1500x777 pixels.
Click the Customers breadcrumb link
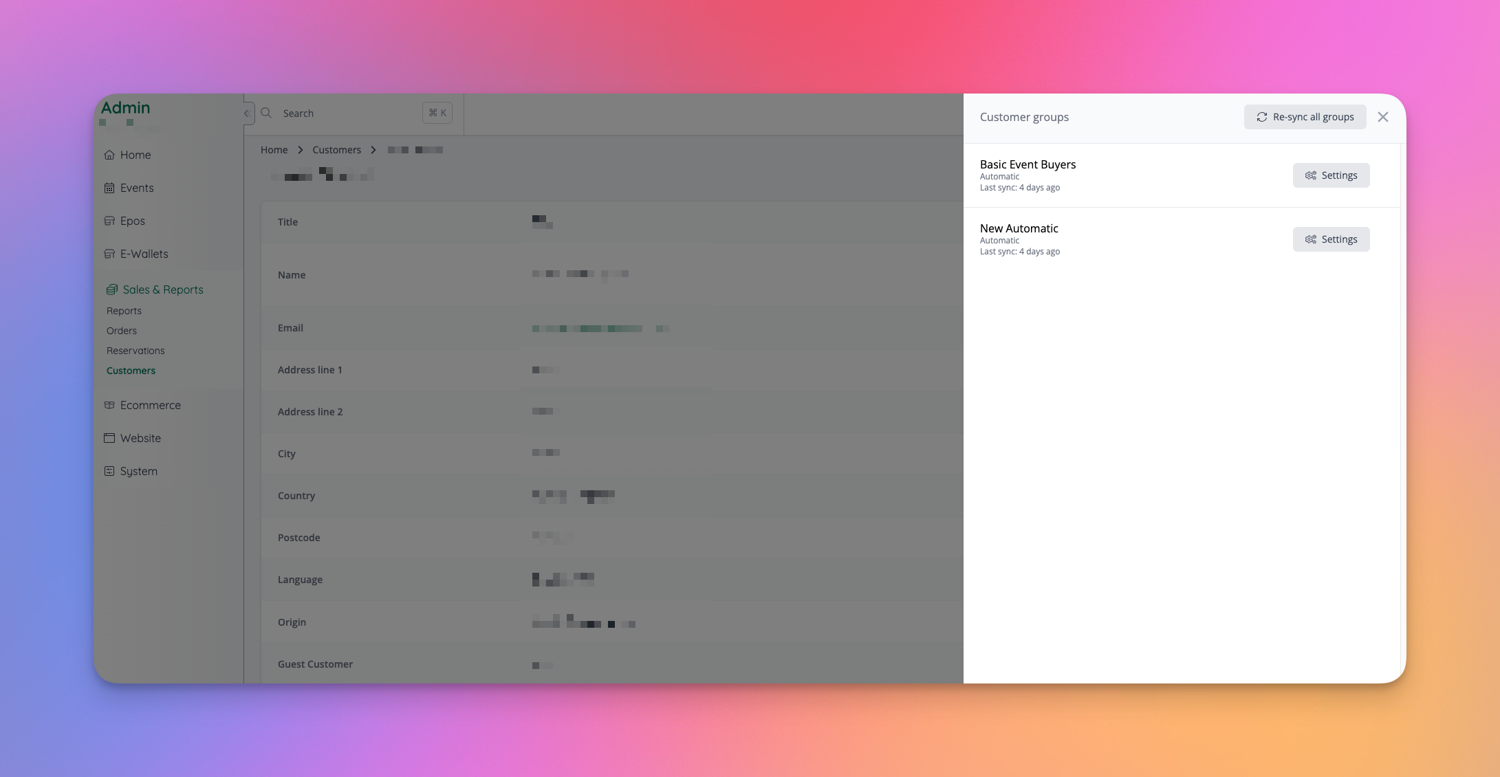[x=336, y=150]
